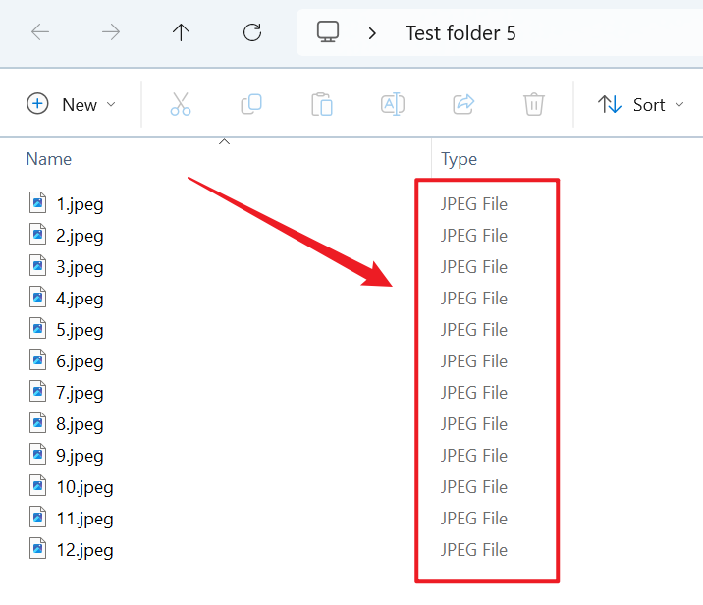The height and width of the screenshot is (605, 703).
Task: Select the file 1.jpeg
Action: coord(79,204)
